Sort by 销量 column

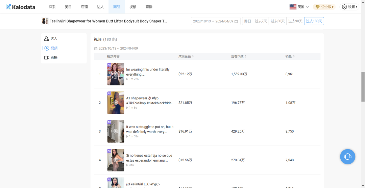tap(290, 56)
